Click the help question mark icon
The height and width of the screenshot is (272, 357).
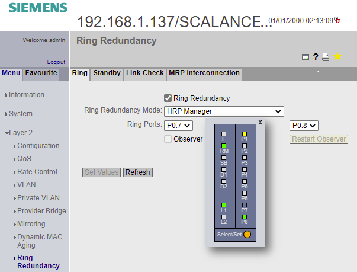click(316, 57)
